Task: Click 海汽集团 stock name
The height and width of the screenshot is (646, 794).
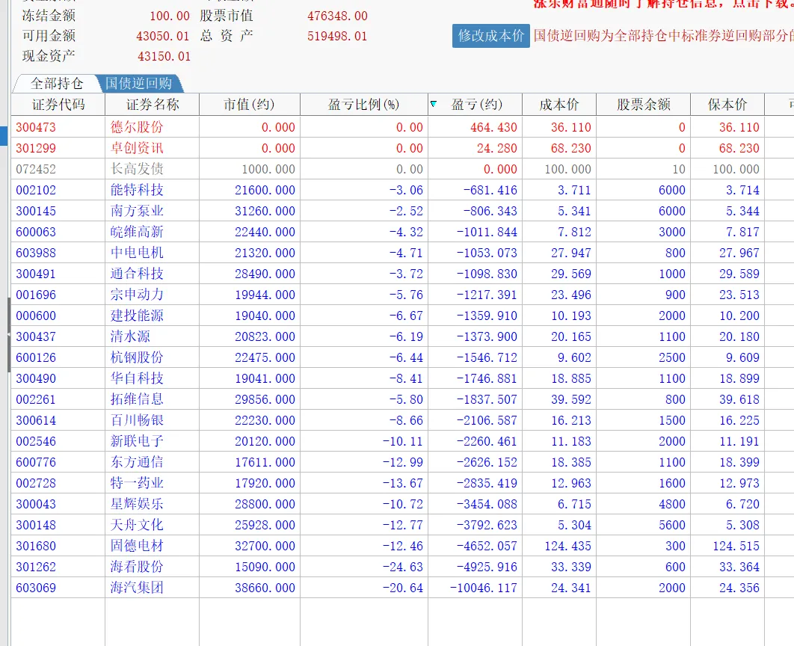Action: coord(137,588)
